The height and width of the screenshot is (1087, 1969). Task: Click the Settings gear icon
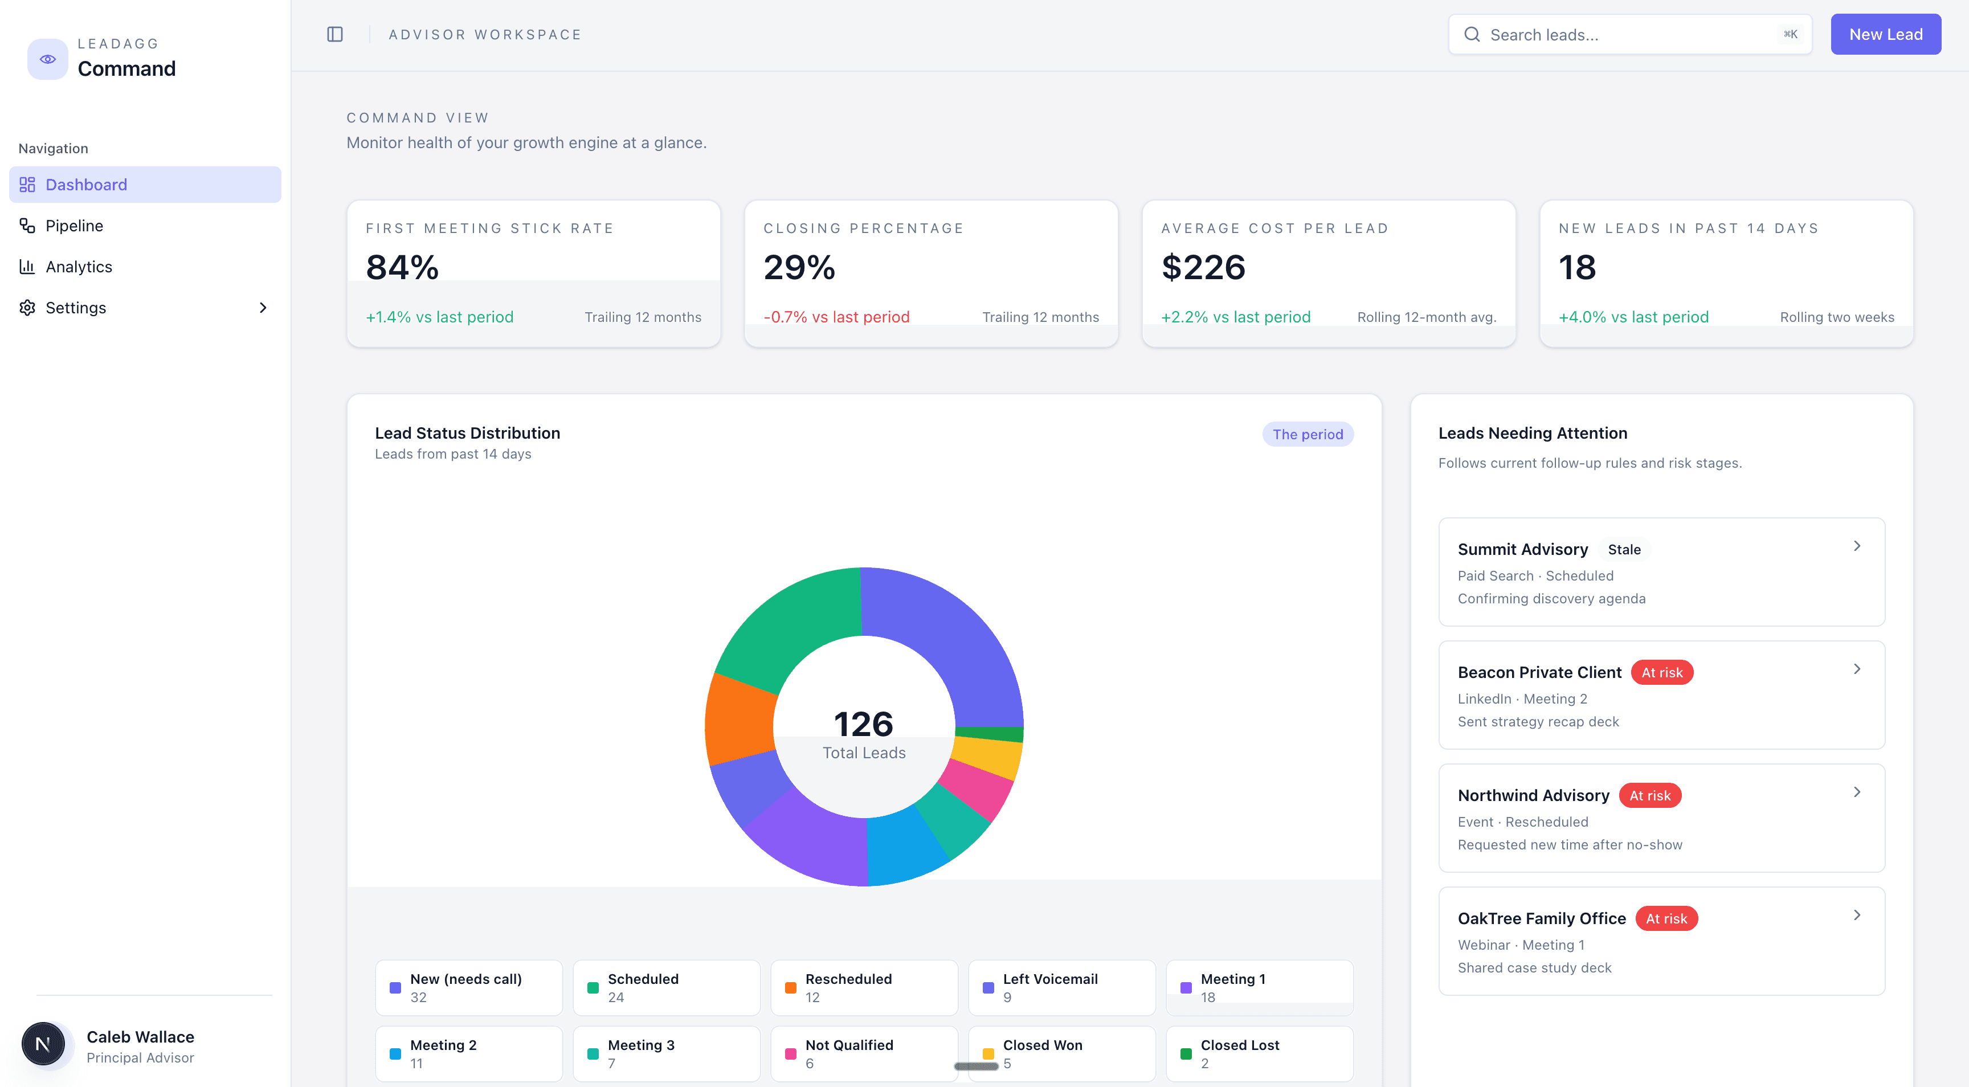pos(27,307)
